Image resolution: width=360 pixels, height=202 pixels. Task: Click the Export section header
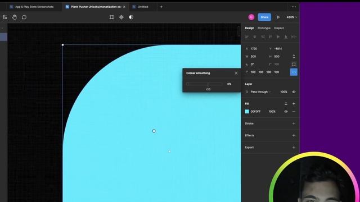click(x=249, y=147)
